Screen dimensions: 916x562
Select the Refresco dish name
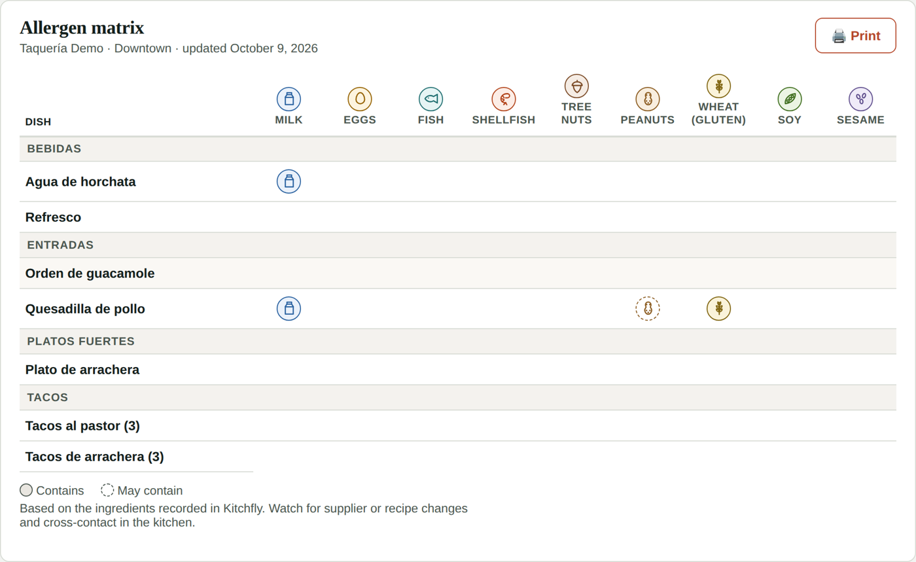(53, 217)
